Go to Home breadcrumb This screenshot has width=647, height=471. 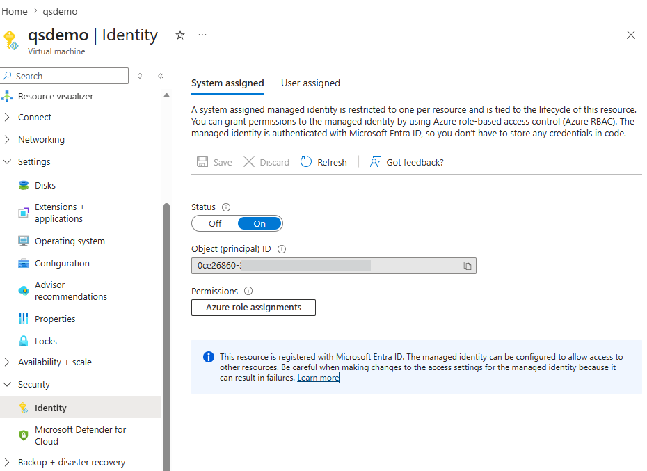15,11
